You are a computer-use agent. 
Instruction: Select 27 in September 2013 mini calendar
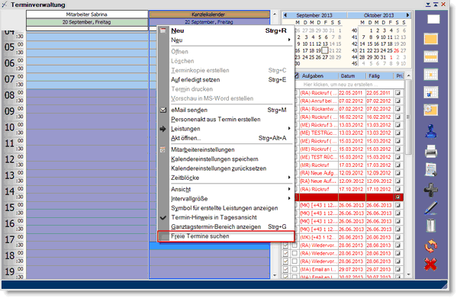point(325,57)
